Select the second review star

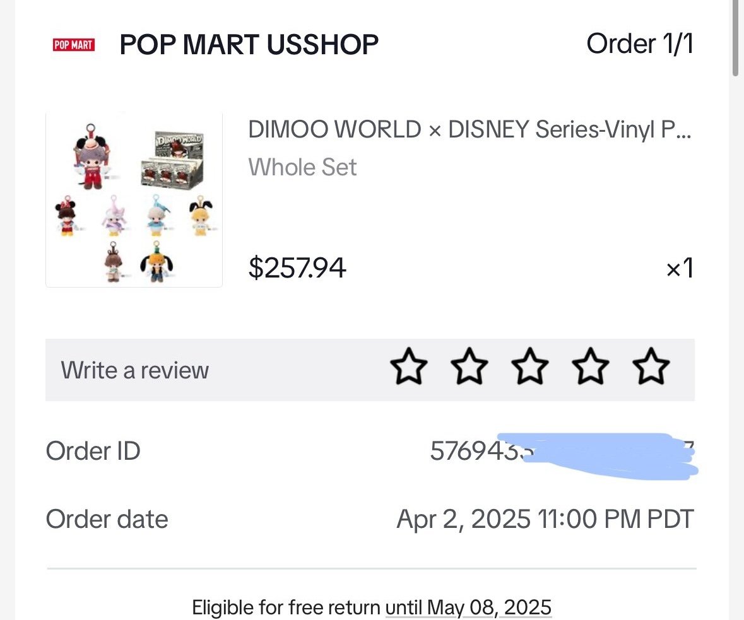click(469, 366)
